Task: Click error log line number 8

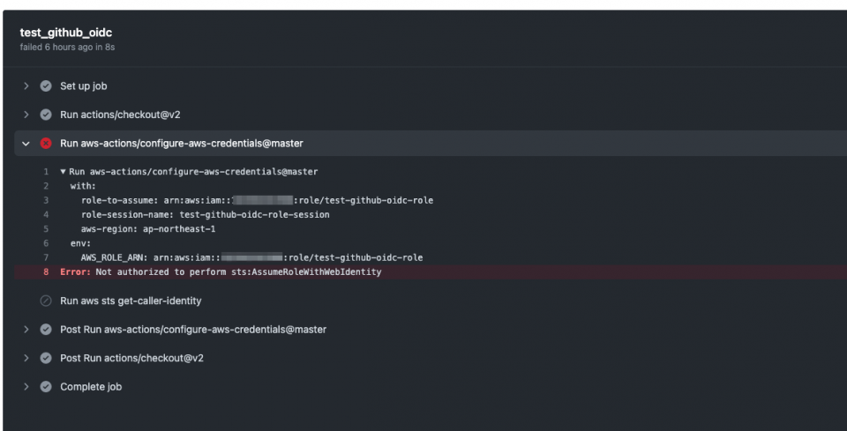Action: point(47,271)
